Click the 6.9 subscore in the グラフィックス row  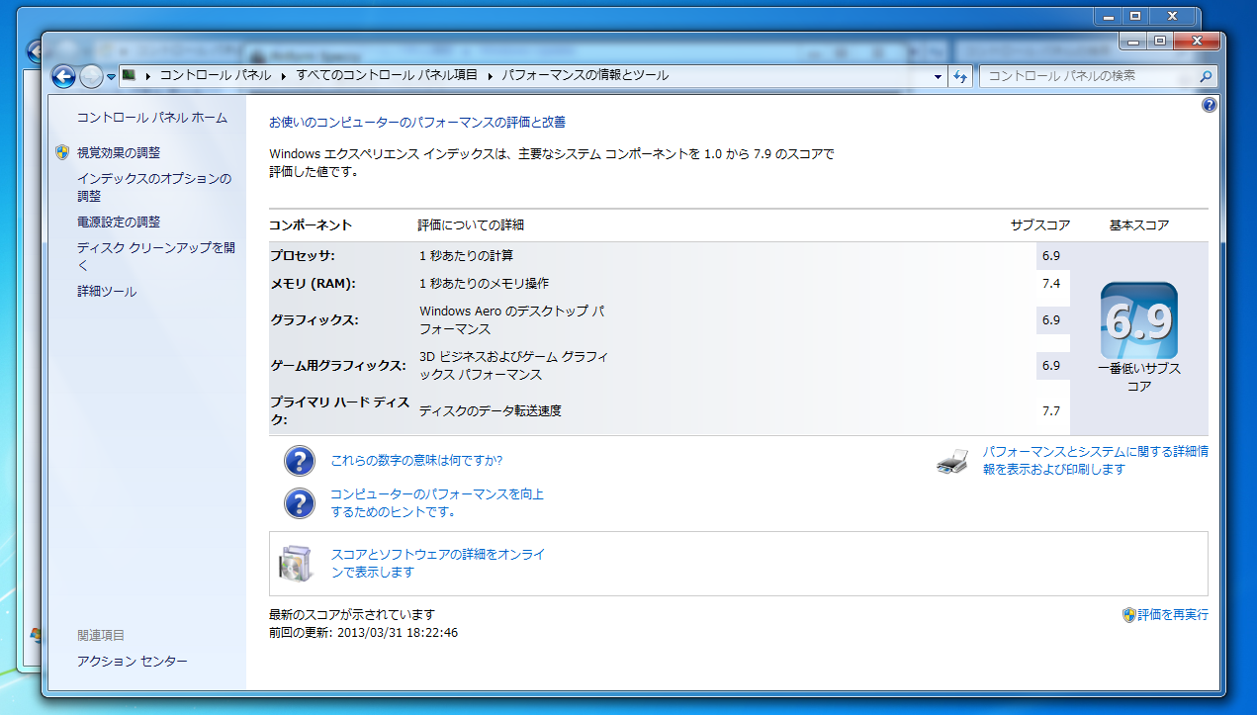1050,319
